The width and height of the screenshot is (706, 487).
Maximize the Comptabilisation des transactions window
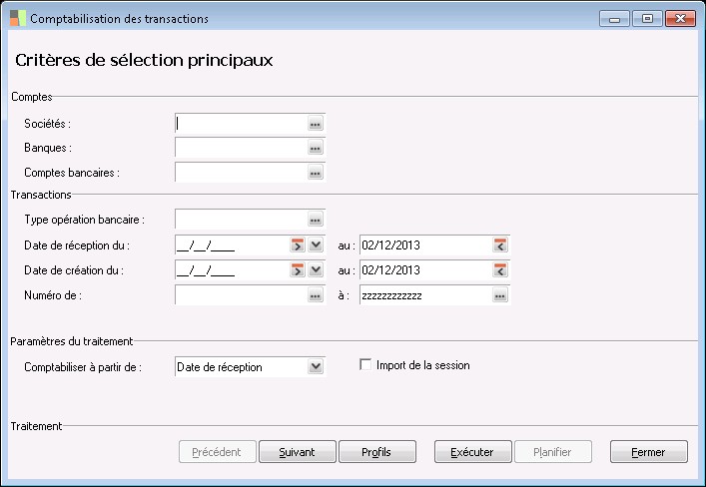pos(647,19)
